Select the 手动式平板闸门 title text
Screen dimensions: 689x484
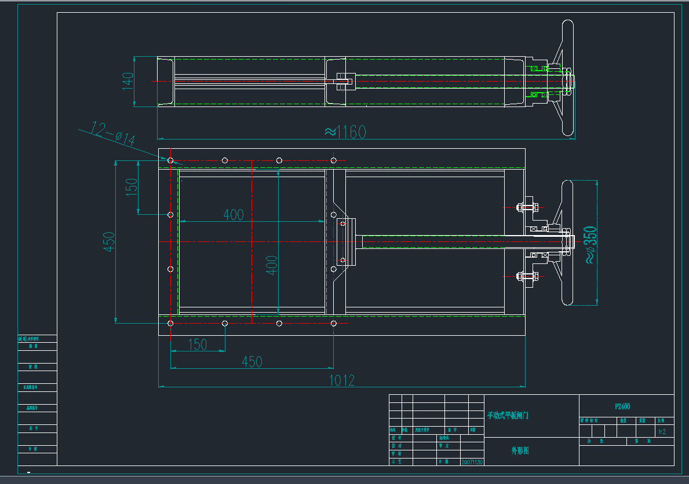click(508, 416)
